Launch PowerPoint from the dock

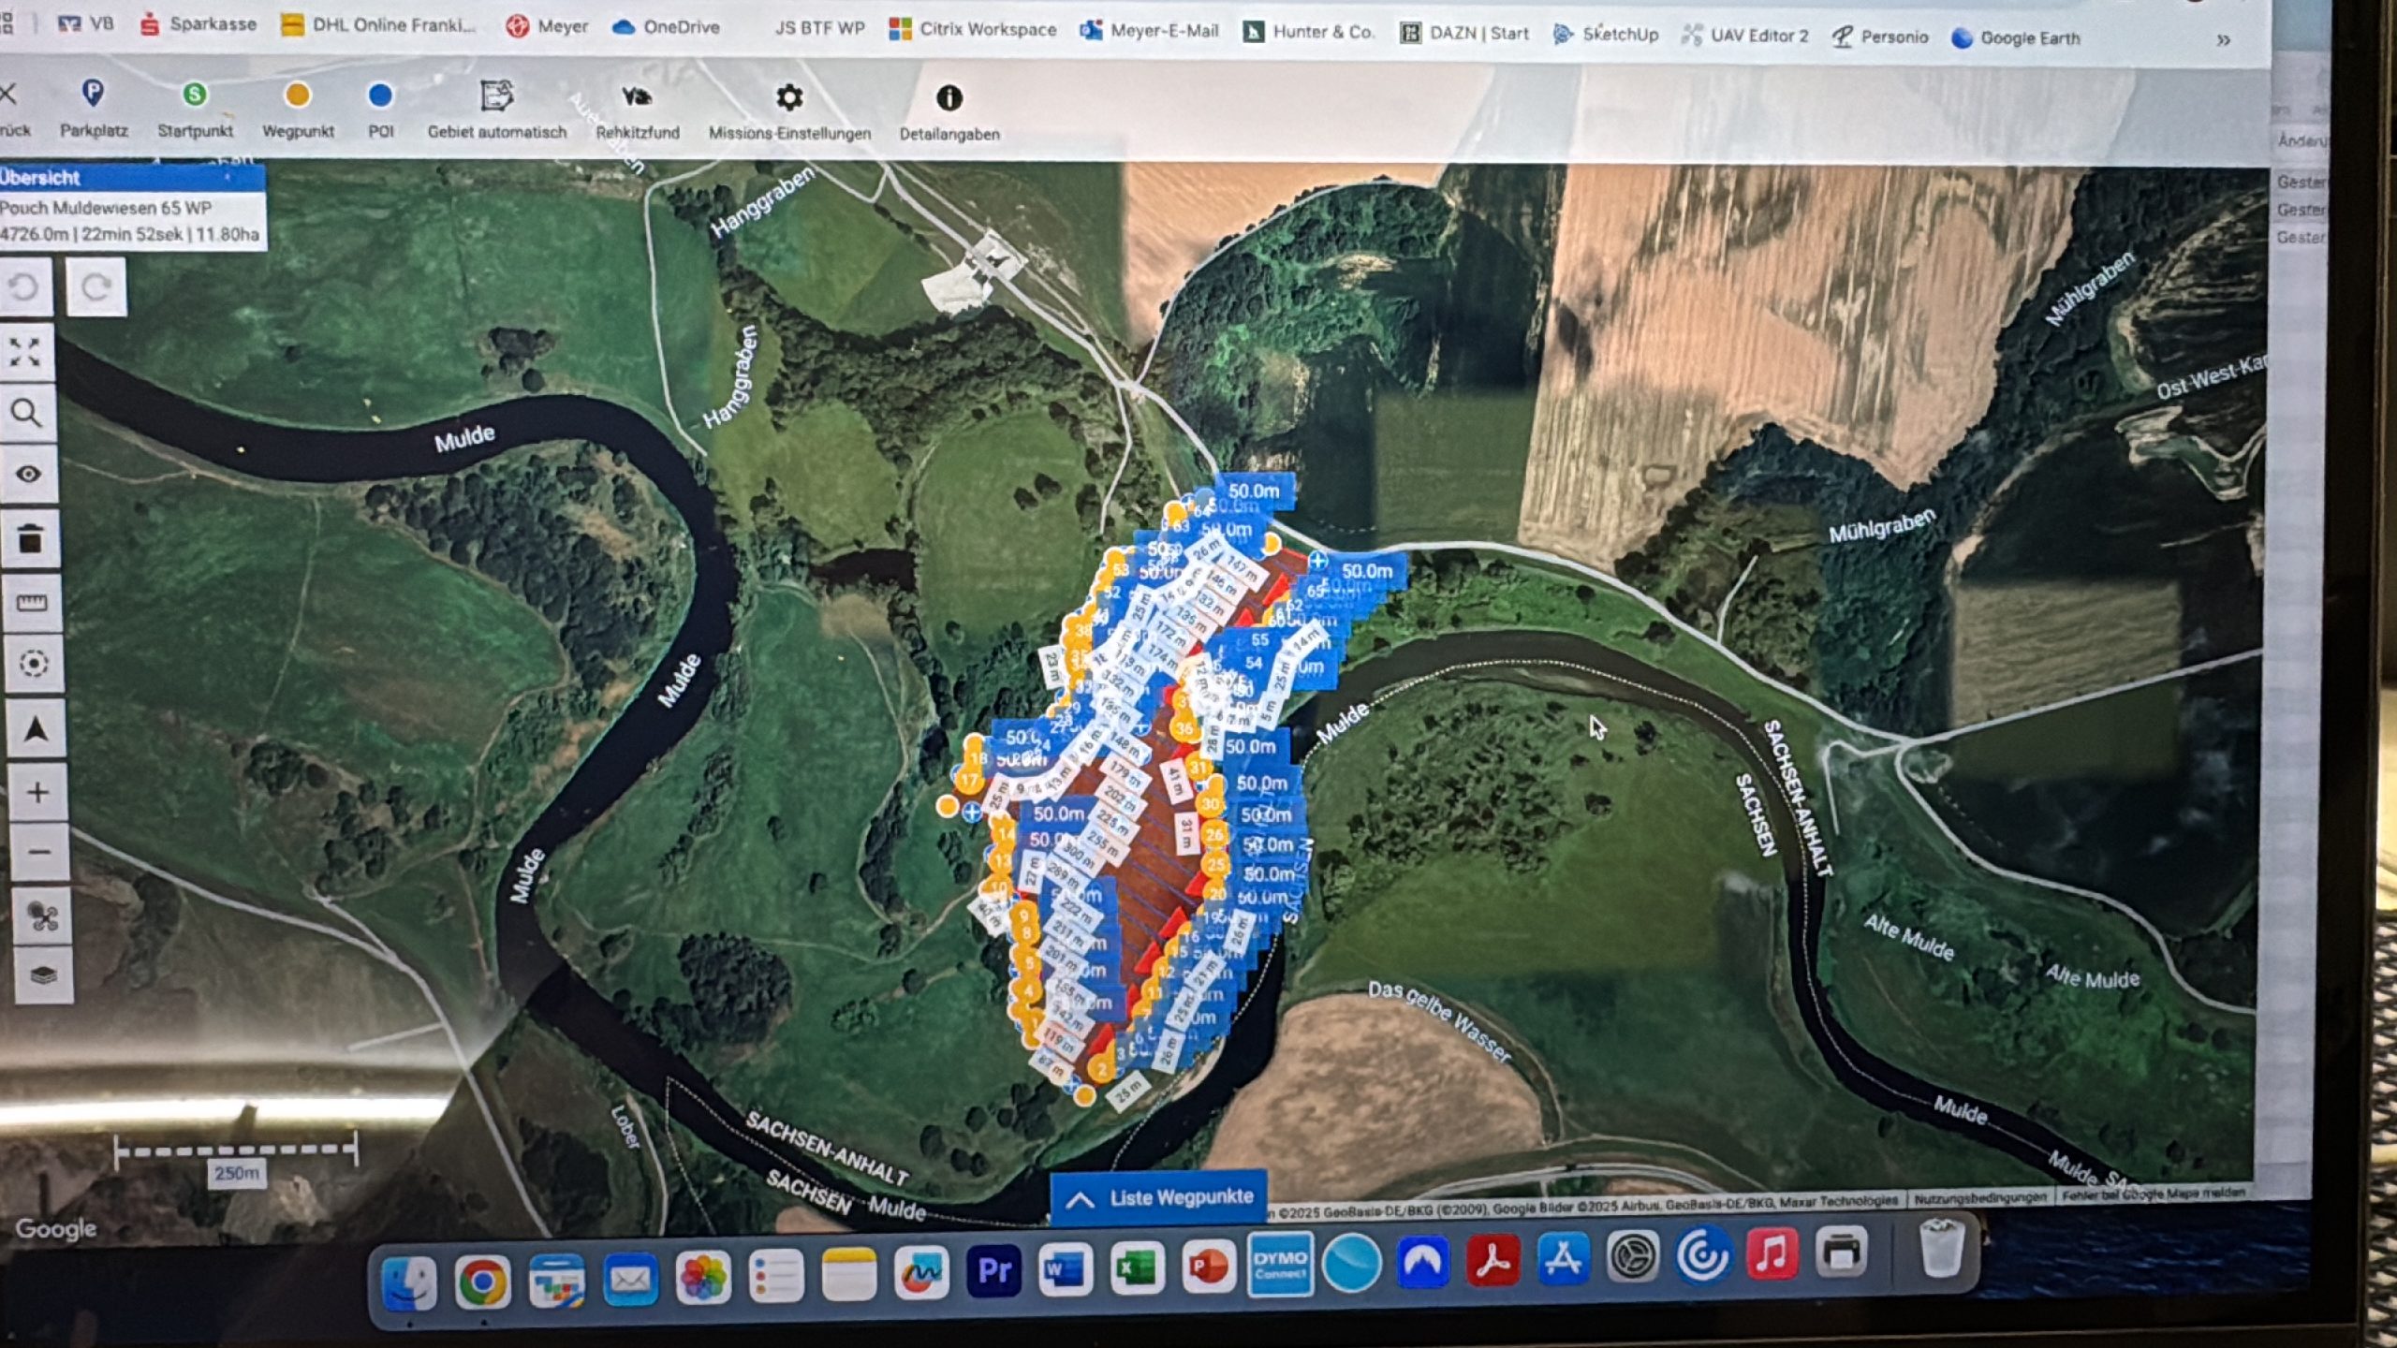tap(1209, 1267)
